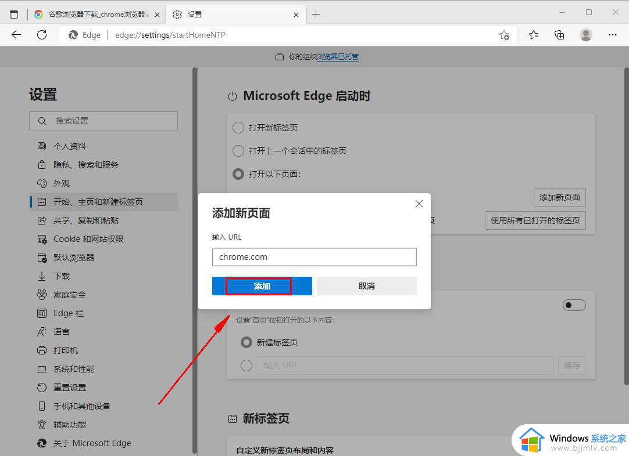Open 默认浏览器 settings
Image resolution: width=629 pixels, height=456 pixels.
coord(103,258)
